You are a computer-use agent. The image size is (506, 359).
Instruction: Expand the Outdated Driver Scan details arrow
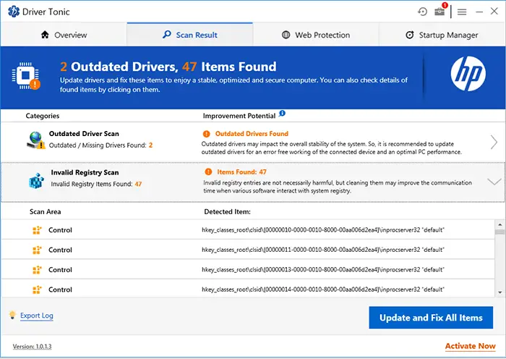pos(494,142)
